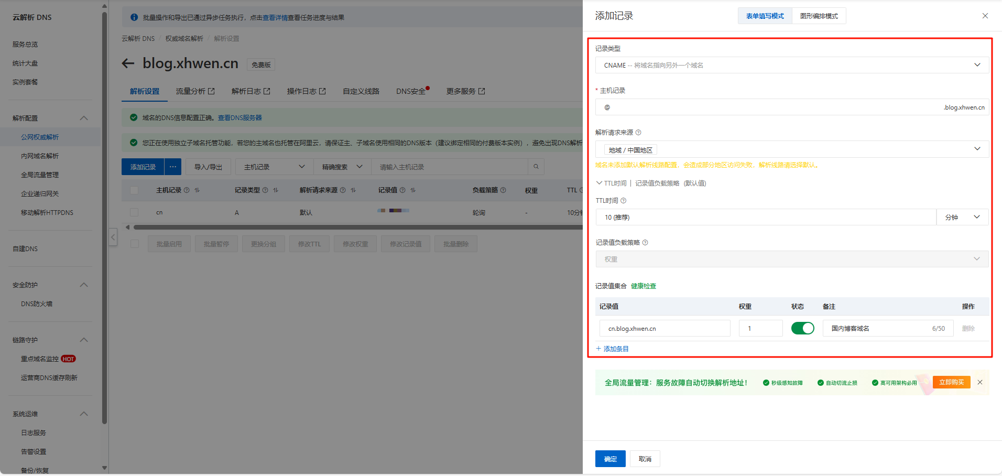Screen dimensions: 1002x476
Task: Select the checkbox for the cn record row
Action: pyautogui.click(x=134, y=212)
